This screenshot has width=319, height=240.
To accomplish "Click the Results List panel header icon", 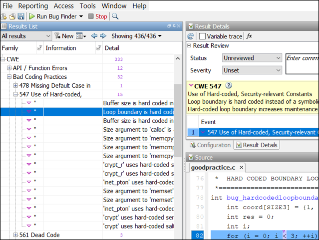I will tap(4, 26).
